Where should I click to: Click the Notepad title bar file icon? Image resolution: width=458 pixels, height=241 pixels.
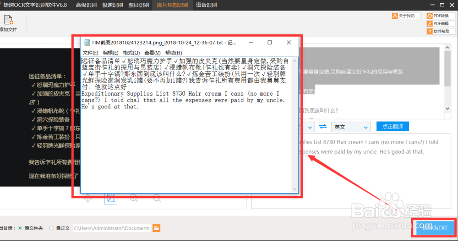87,43
